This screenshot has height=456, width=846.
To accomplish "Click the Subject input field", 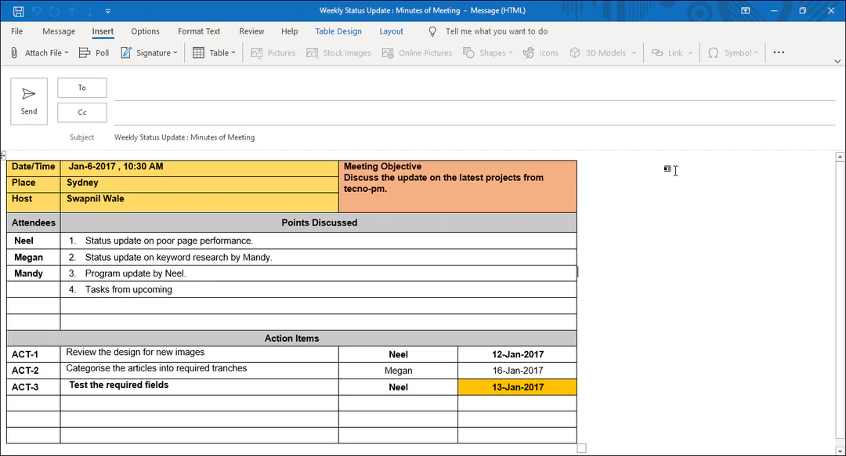I will [470, 137].
